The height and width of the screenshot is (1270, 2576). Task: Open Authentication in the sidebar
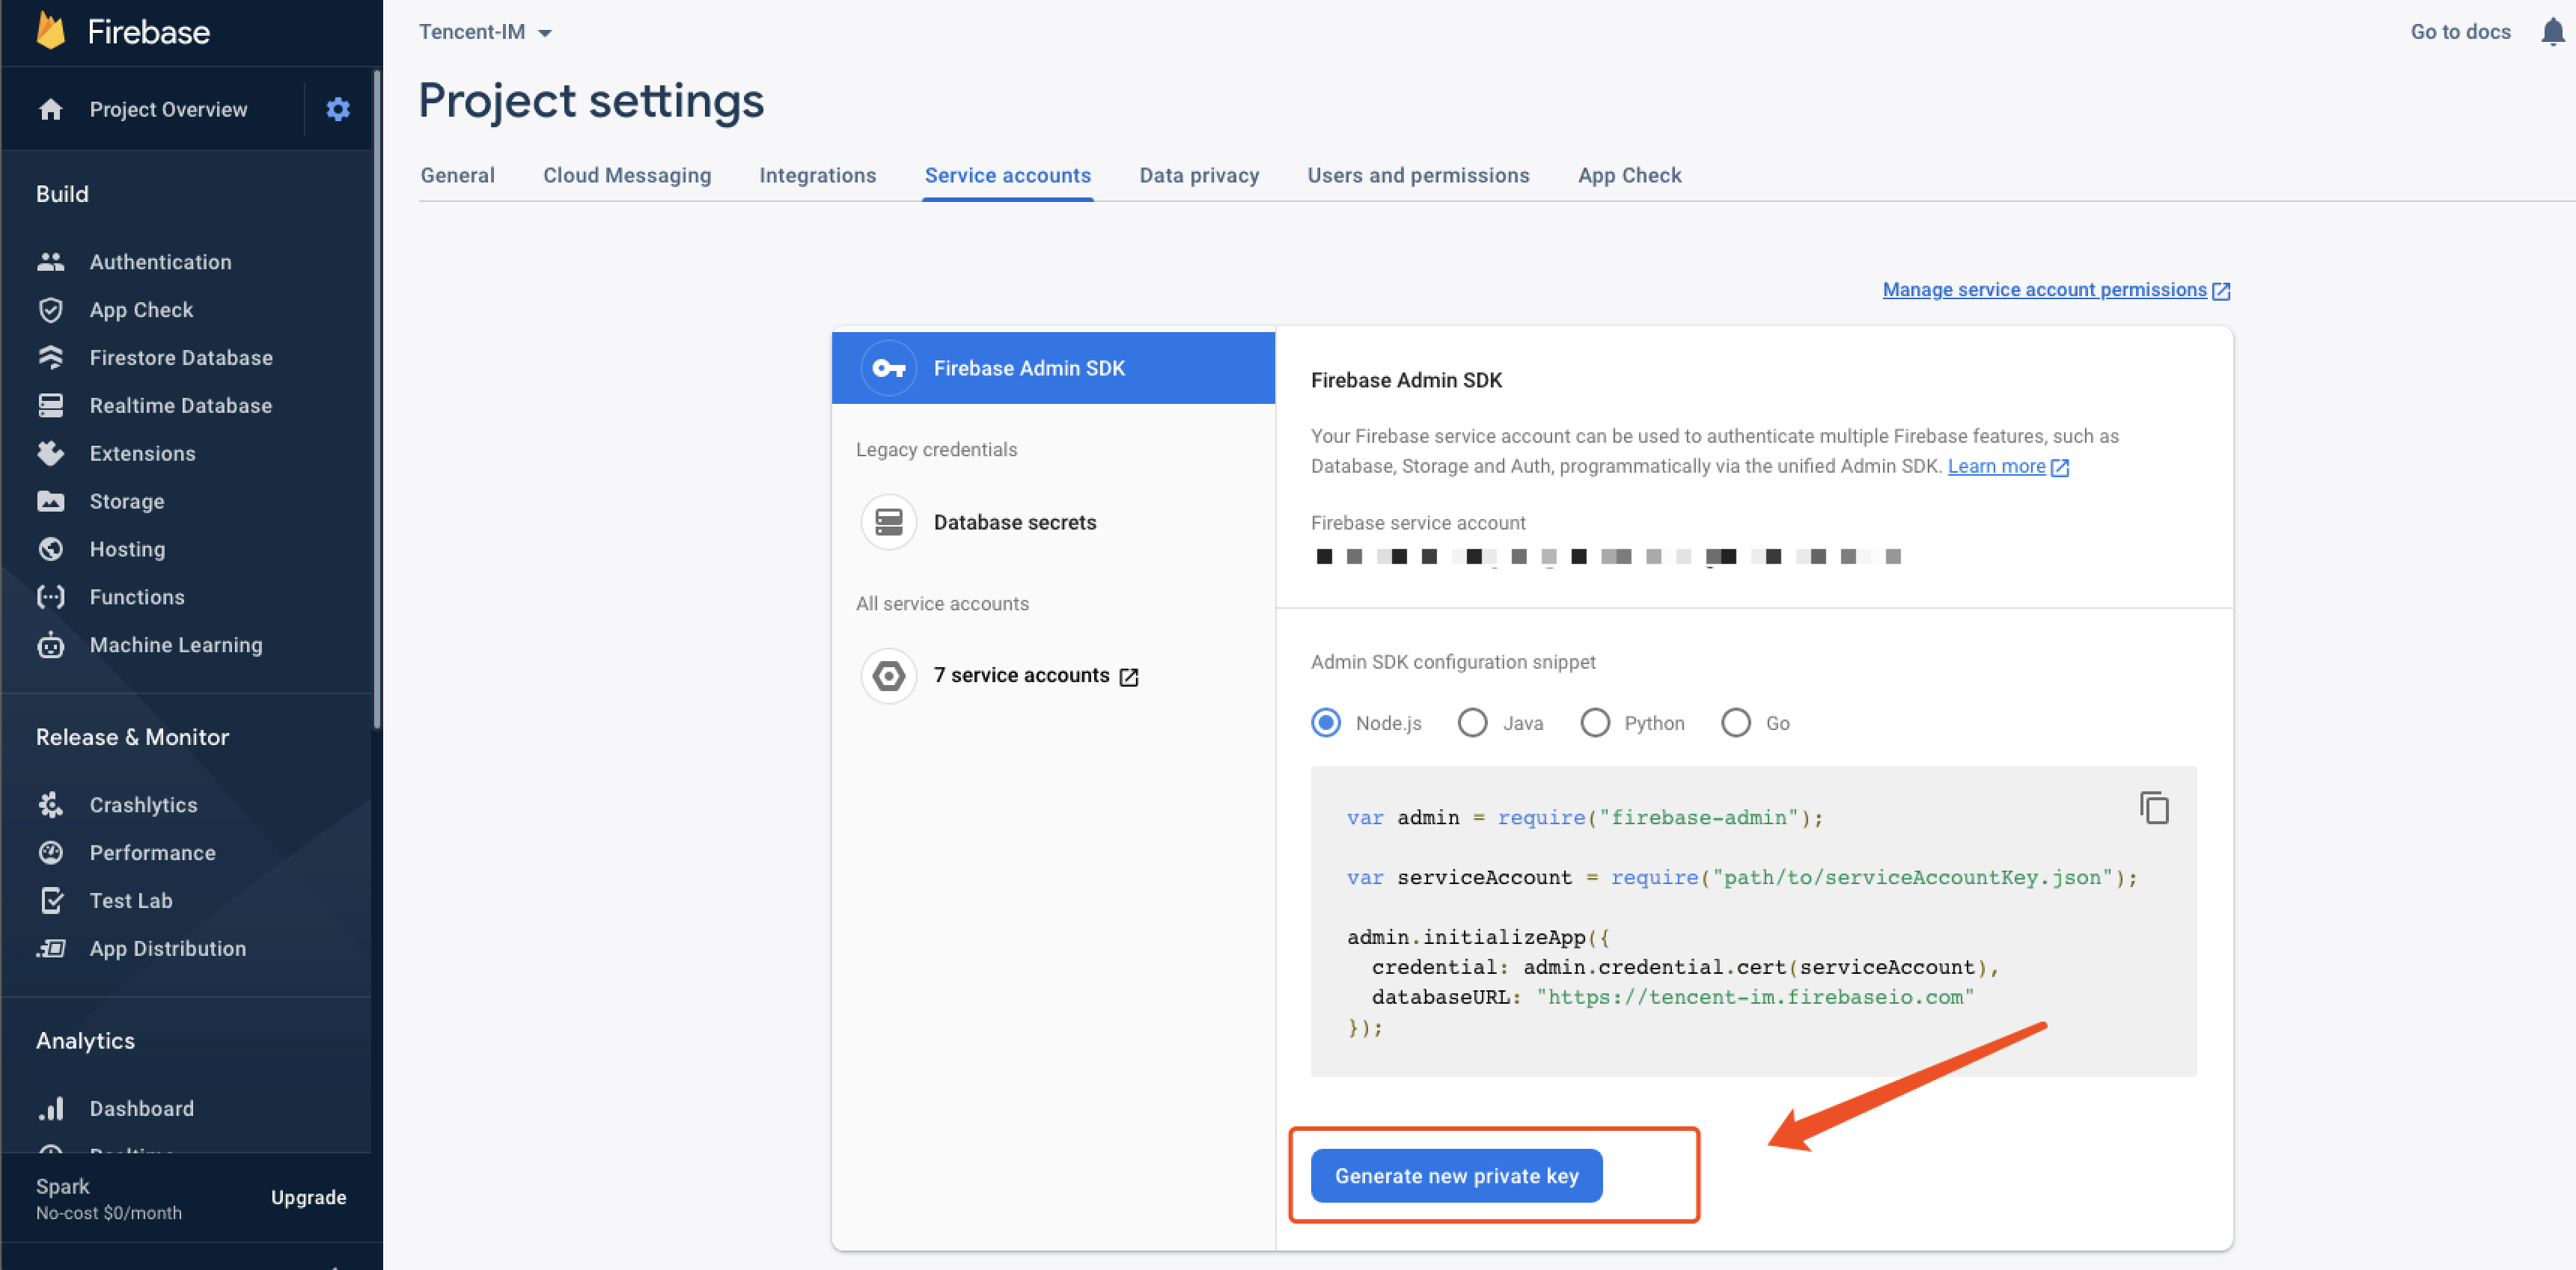160,262
